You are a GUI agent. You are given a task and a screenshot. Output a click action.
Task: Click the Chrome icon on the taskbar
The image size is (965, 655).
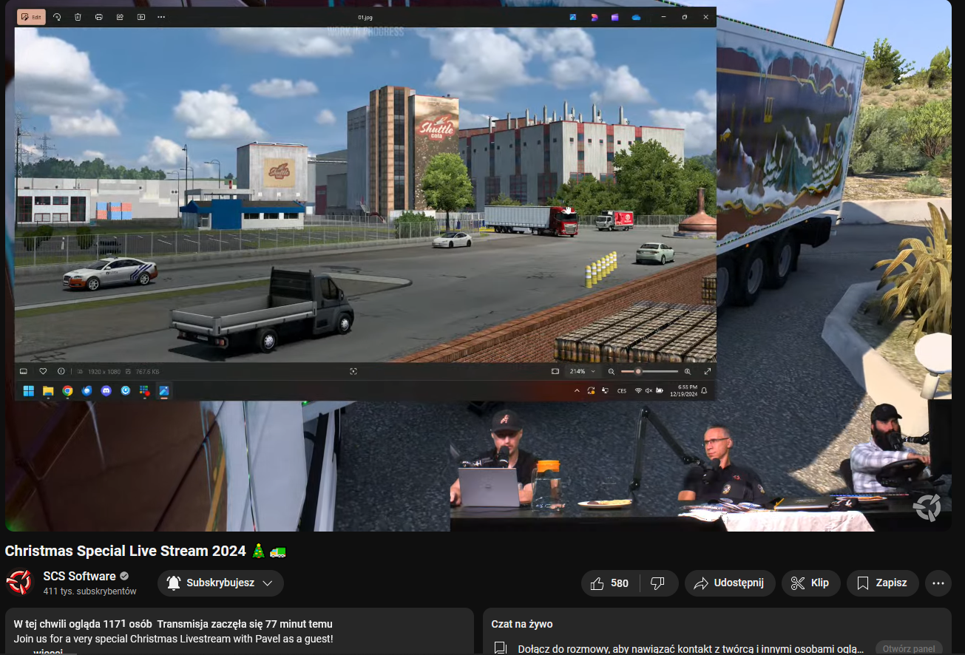[x=67, y=390]
